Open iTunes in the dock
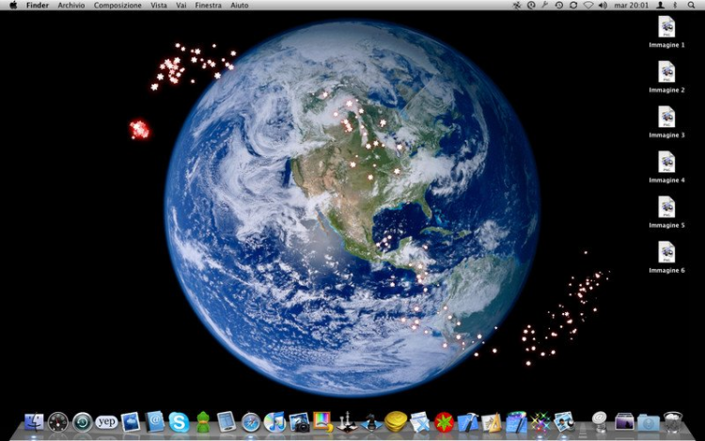 [274, 422]
